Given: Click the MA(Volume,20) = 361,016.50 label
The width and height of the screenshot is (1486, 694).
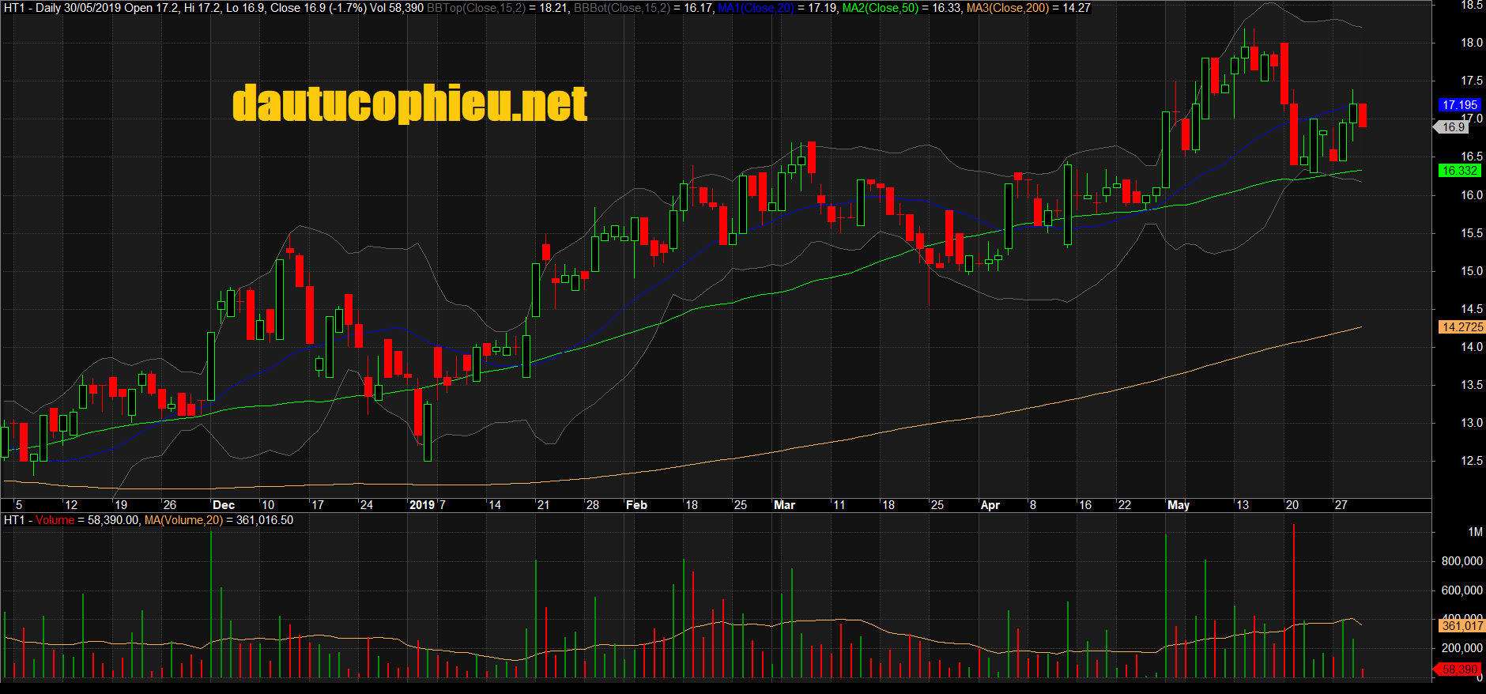Looking at the screenshot, I should [219, 520].
